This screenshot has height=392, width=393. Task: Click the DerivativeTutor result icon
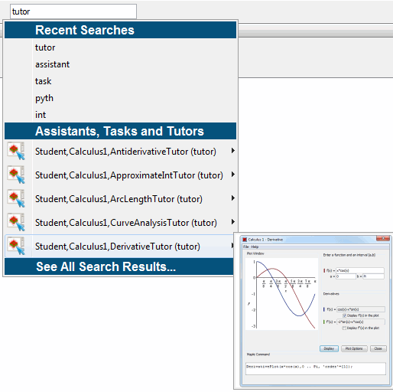[x=16, y=246]
